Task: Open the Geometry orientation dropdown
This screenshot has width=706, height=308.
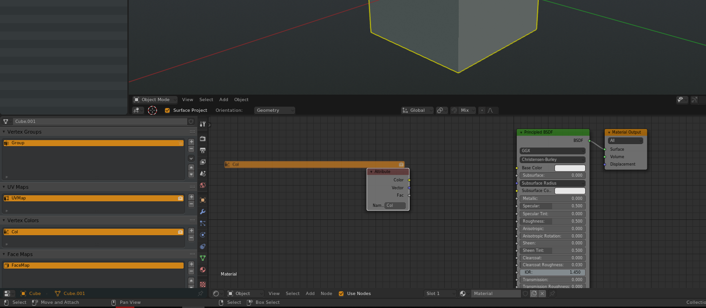Action: pos(275,110)
